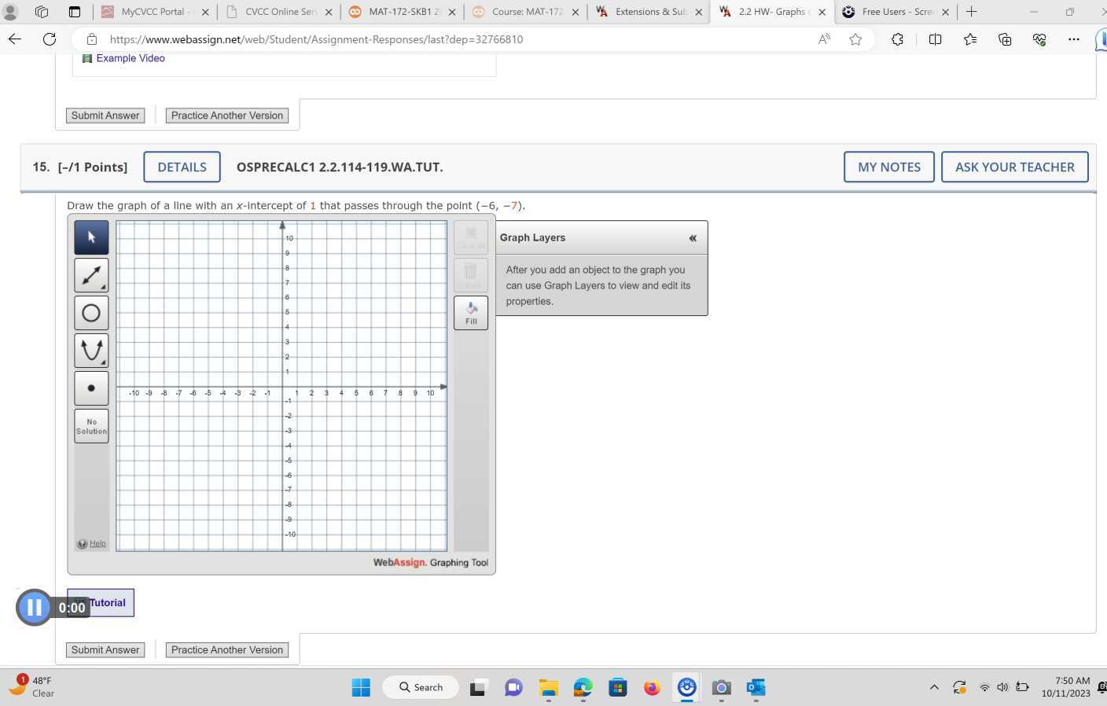Open line tool variant options
The height and width of the screenshot is (706, 1107).
[103, 286]
